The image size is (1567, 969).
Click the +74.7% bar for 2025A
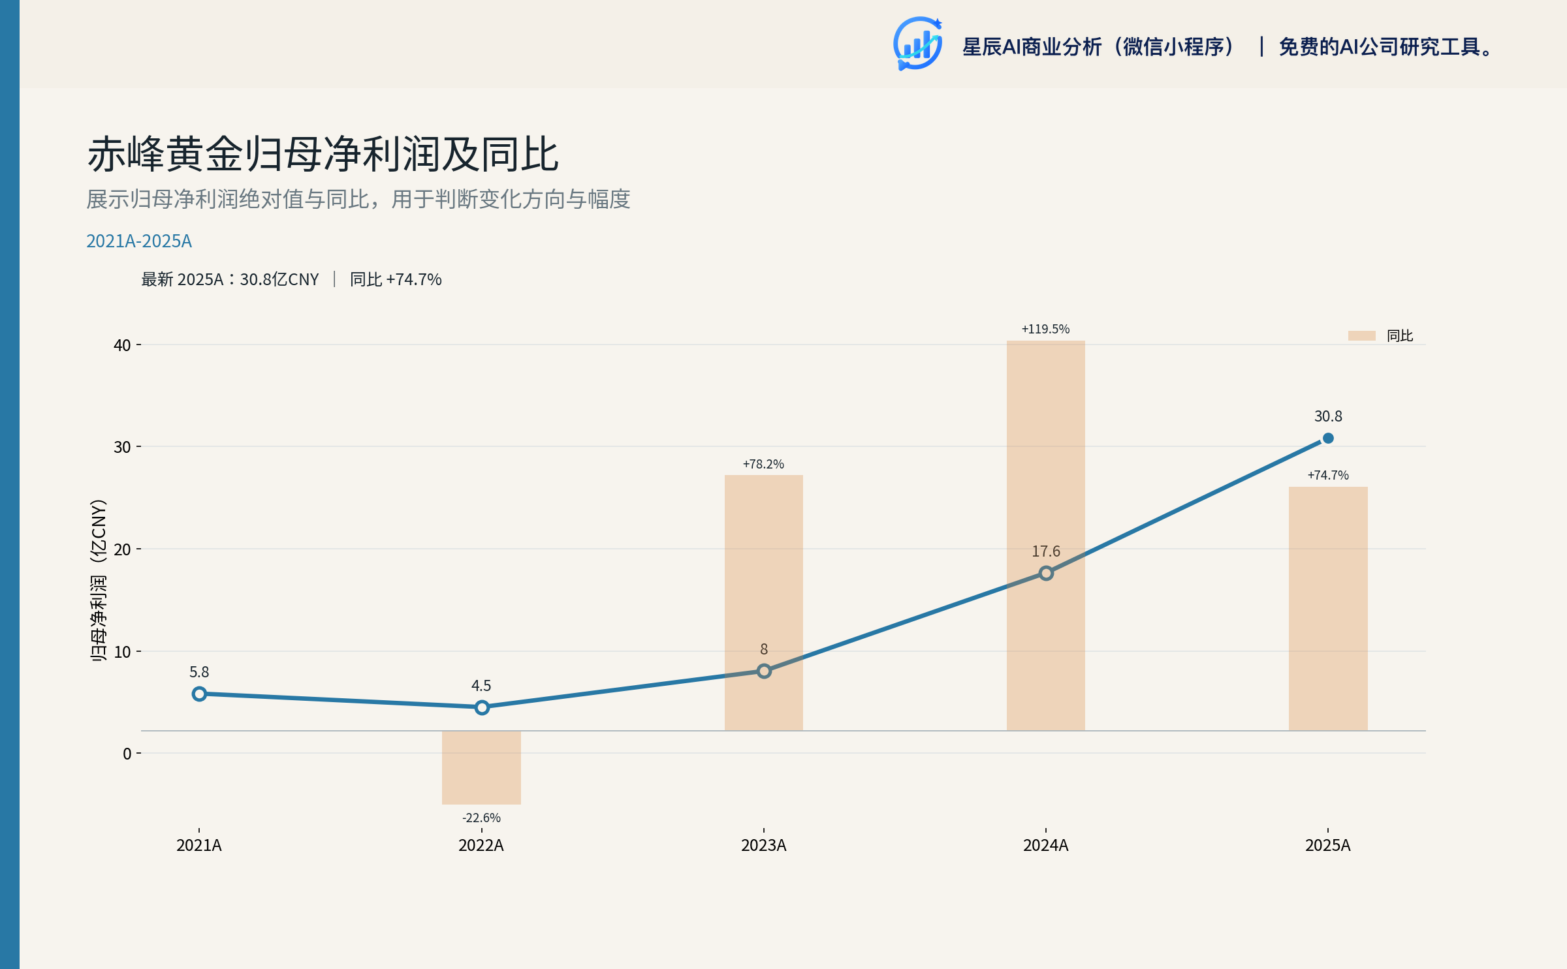1327,609
